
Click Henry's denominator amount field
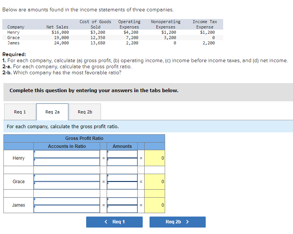point(122,162)
